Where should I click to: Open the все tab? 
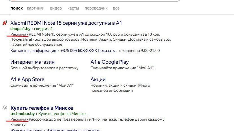click(116, 8)
